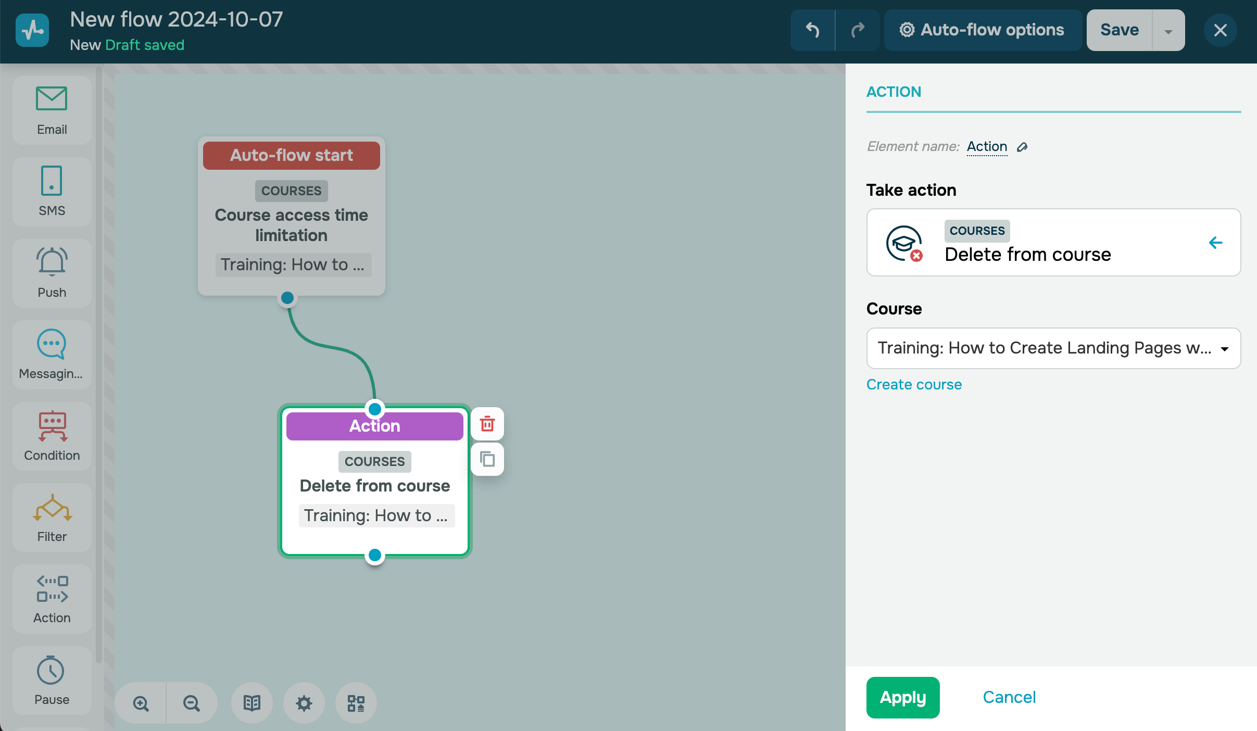Open the Course selection dropdown
The image size is (1257, 731).
1053,348
